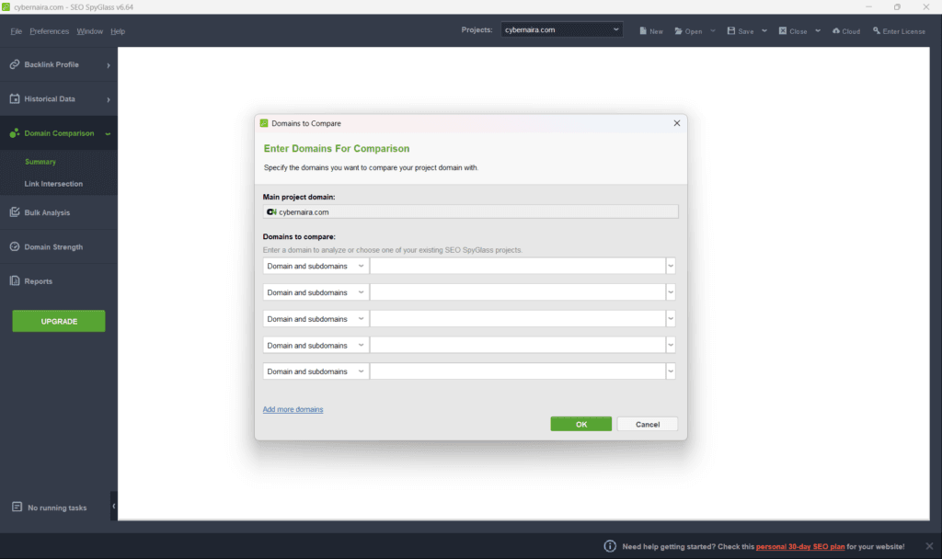Image resolution: width=942 pixels, height=559 pixels.
Task: Click the green UPGRADE button
Action: [59, 321]
